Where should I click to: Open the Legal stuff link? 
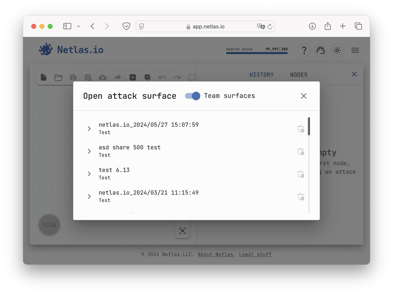pyautogui.click(x=255, y=254)
